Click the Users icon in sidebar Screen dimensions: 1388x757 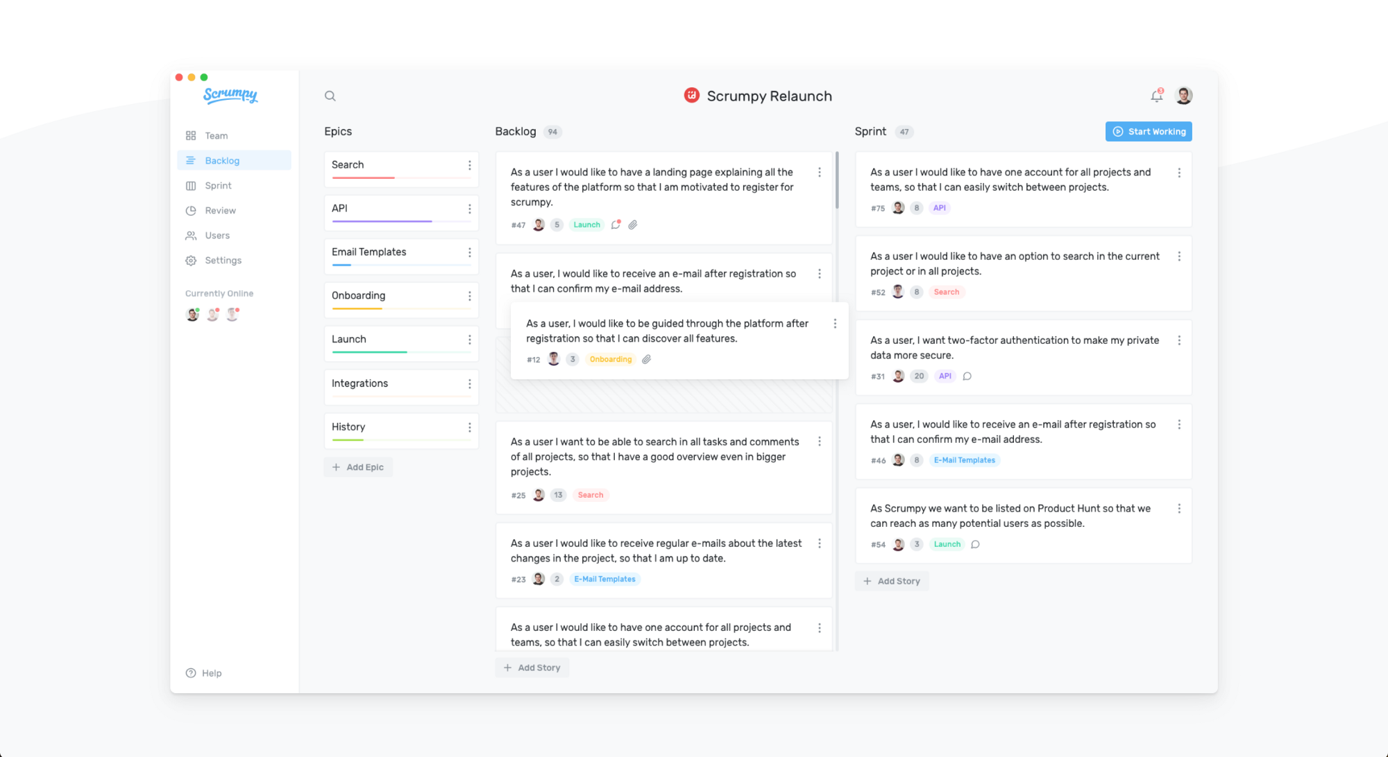tap(191, 235)
